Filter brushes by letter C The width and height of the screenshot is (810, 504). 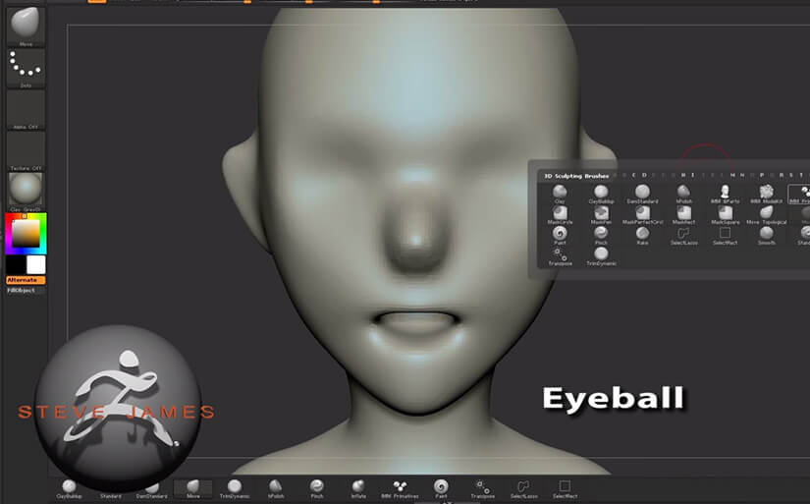[x=633, y=175]
